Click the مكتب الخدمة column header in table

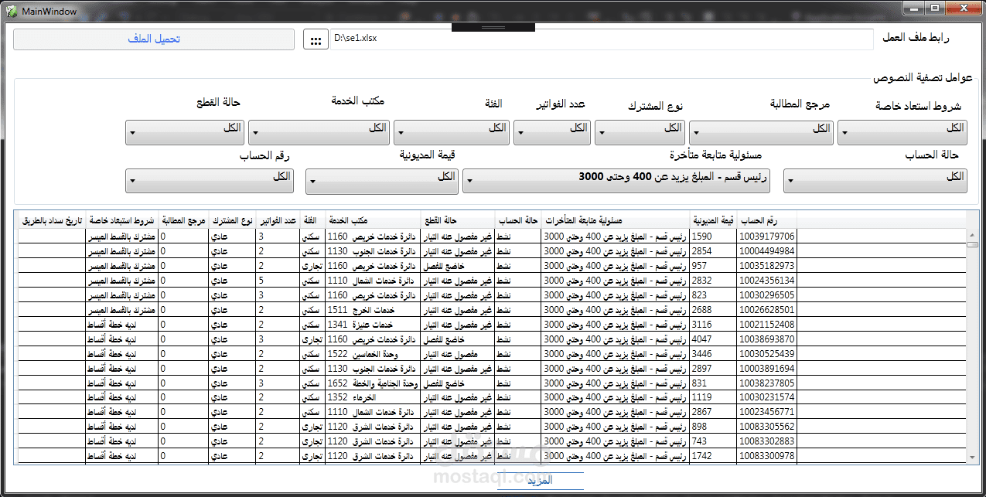pos(374,220)
